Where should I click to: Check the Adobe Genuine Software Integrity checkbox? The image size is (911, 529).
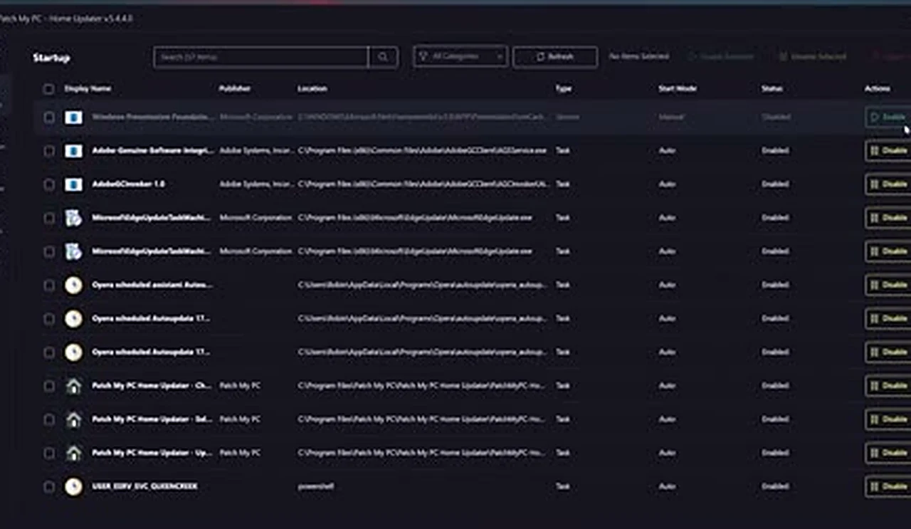pos(48,151)
